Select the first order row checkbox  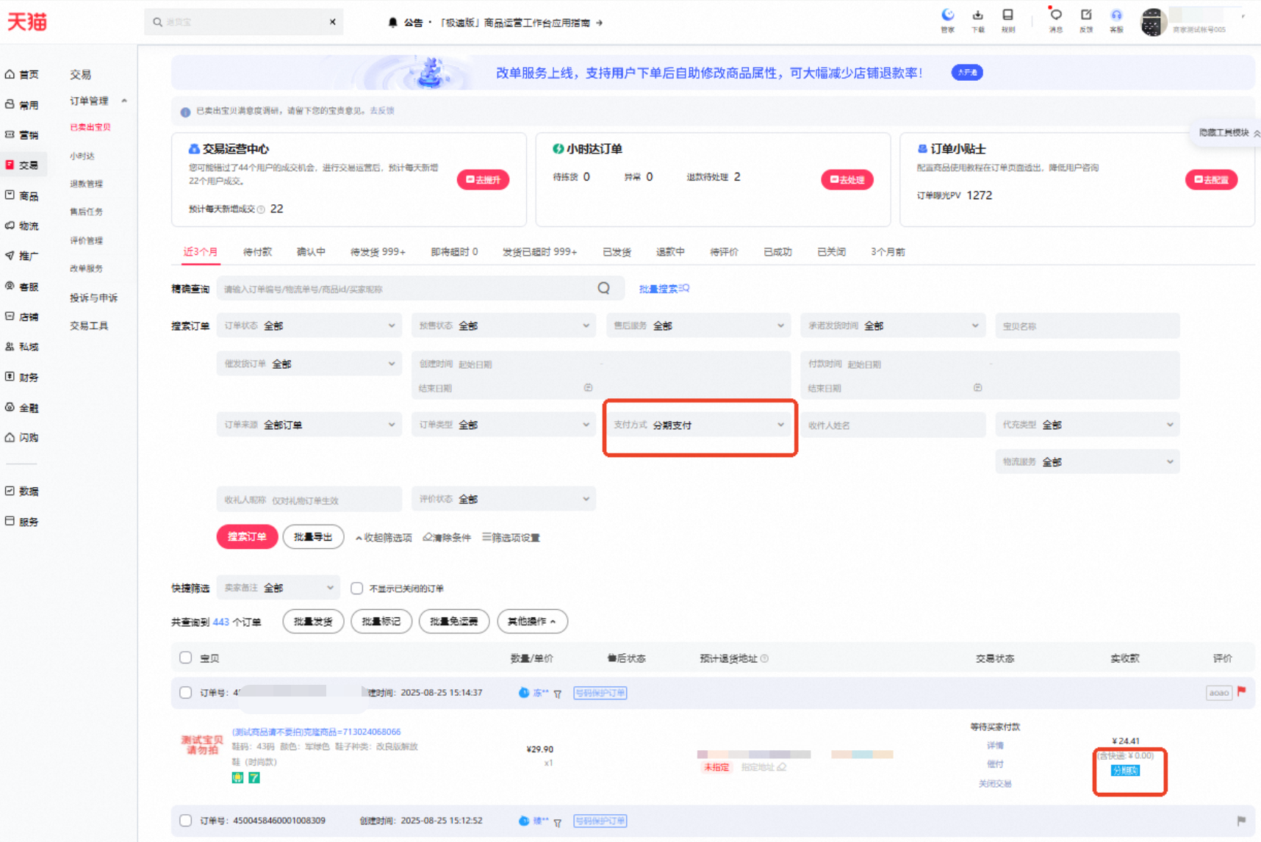[186, 692]
